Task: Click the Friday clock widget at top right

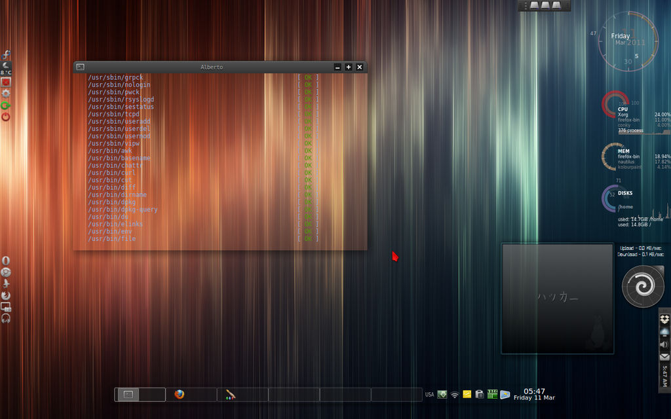Action: [x=628, y=41]
